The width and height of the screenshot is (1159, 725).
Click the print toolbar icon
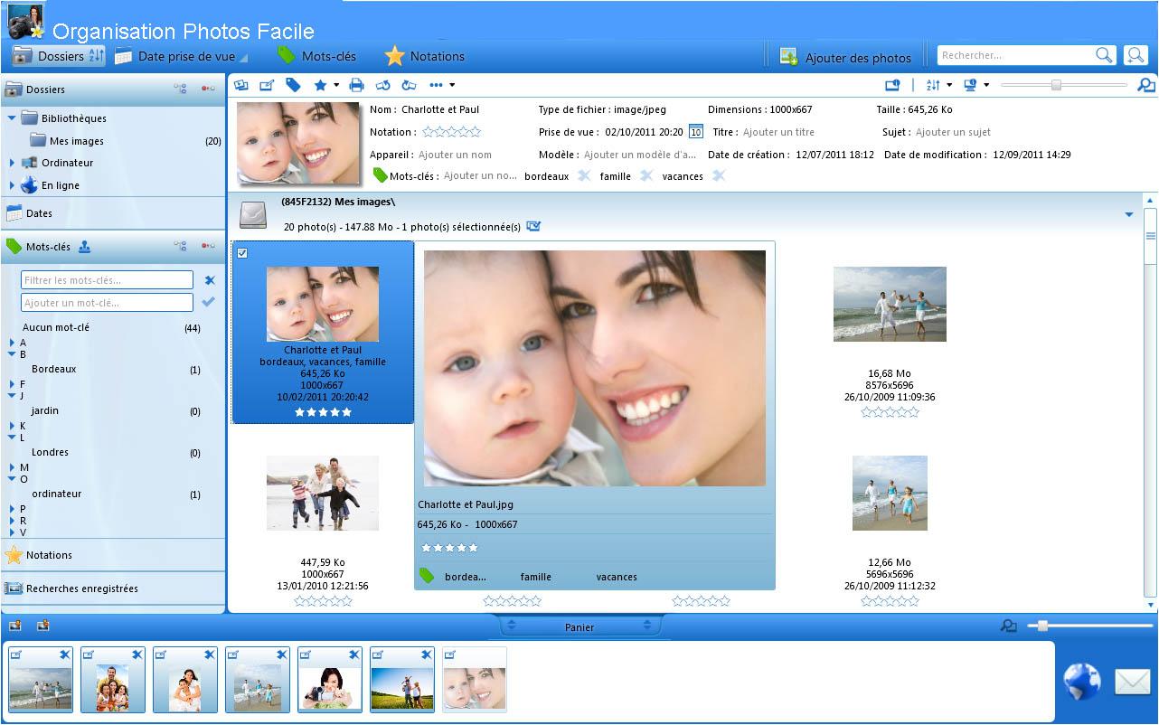pos(356,85)
